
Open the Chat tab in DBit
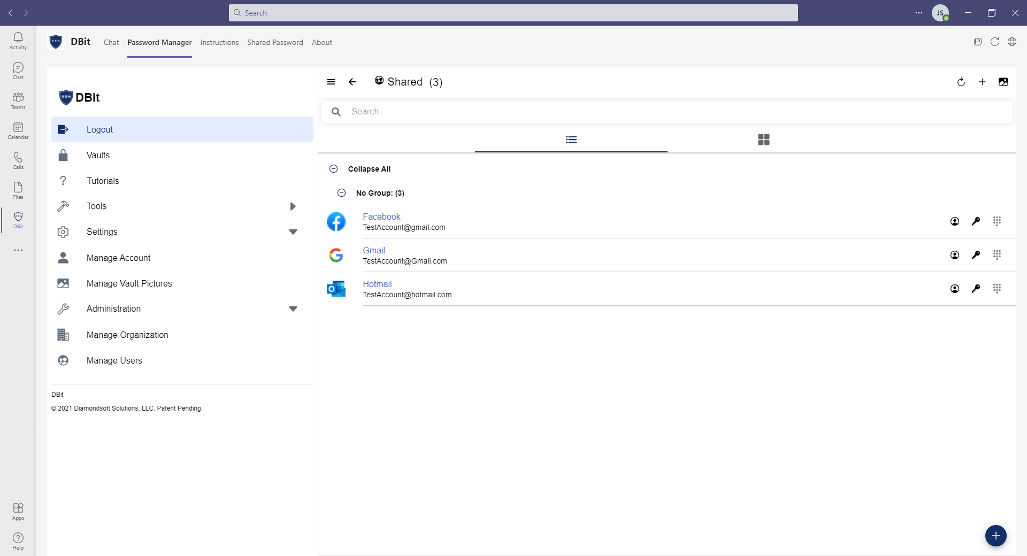111,42
